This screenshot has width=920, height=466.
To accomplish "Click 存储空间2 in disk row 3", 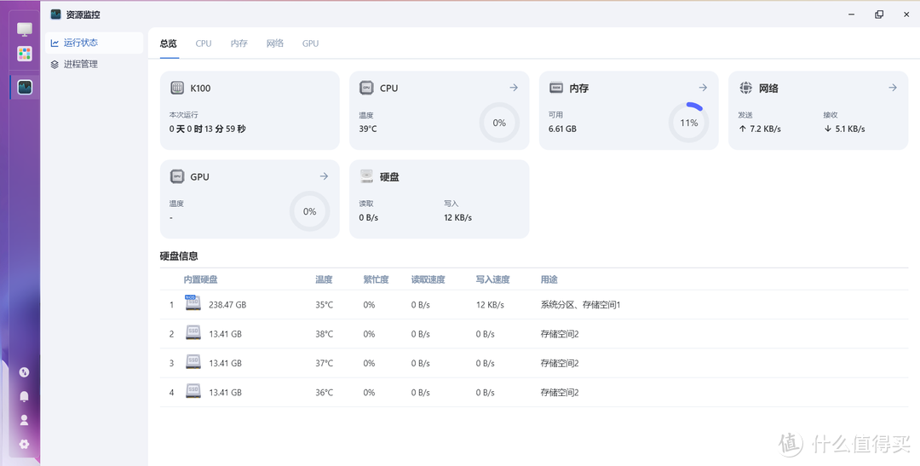I will (x=560, y=363).
